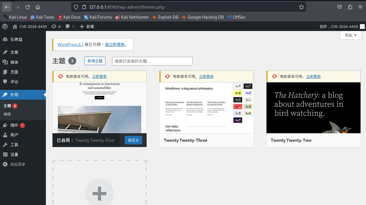
Task: Open 设置 settings menu
Action: point(23,154)
